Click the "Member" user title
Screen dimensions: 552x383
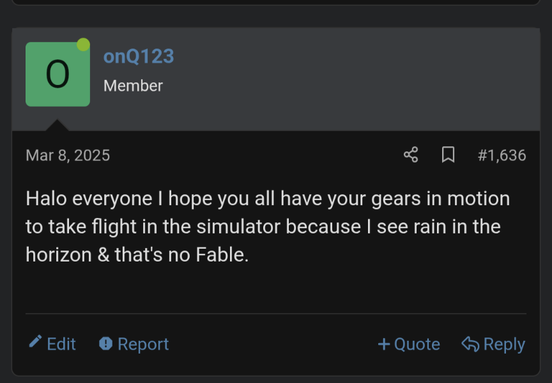tap(133, 86)
